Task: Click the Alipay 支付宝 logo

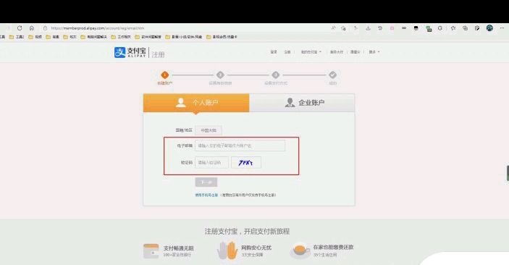Action: pos(130,52)
